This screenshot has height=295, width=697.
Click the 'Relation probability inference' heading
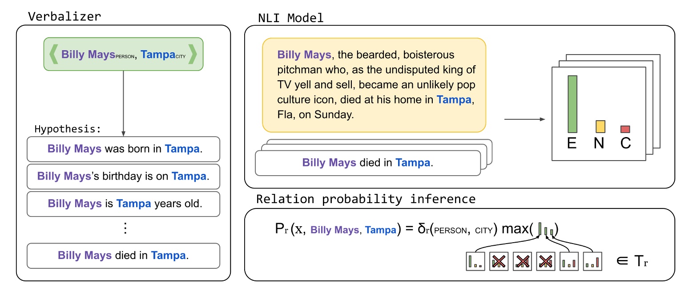(x=366, y=199)
